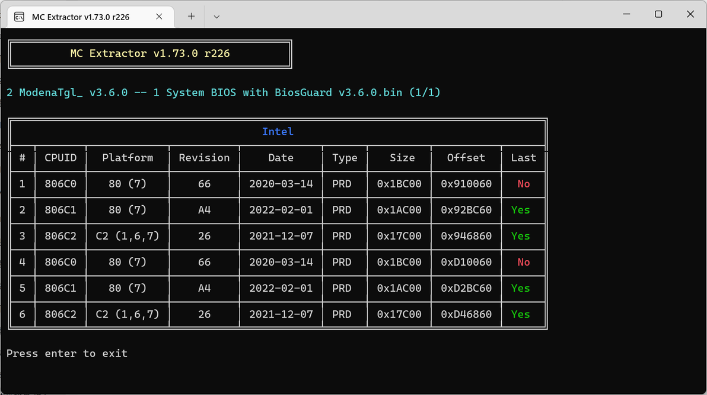Click the terminal icon in the tab

click(20, 17)
